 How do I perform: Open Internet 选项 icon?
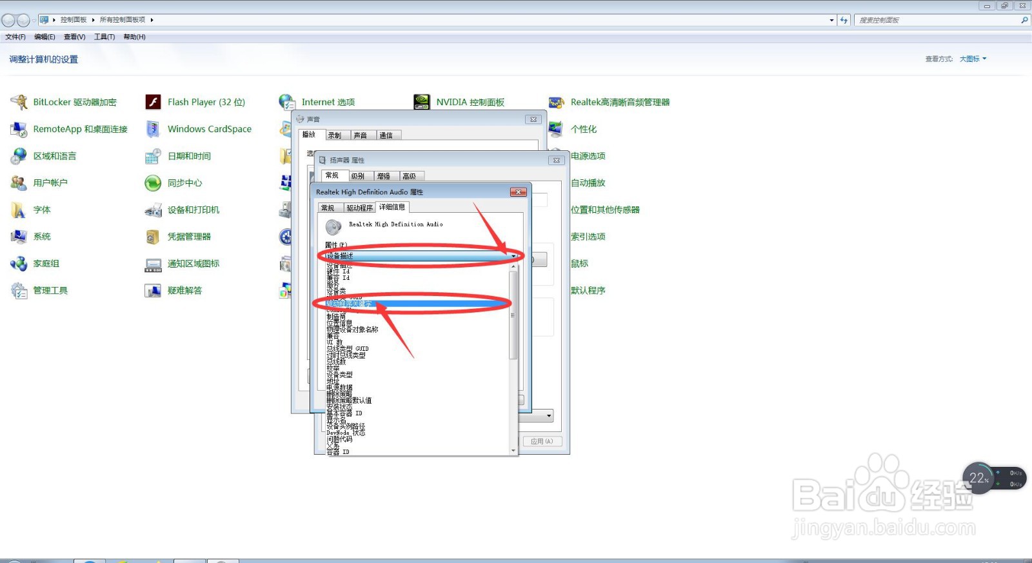click(288, 102)
